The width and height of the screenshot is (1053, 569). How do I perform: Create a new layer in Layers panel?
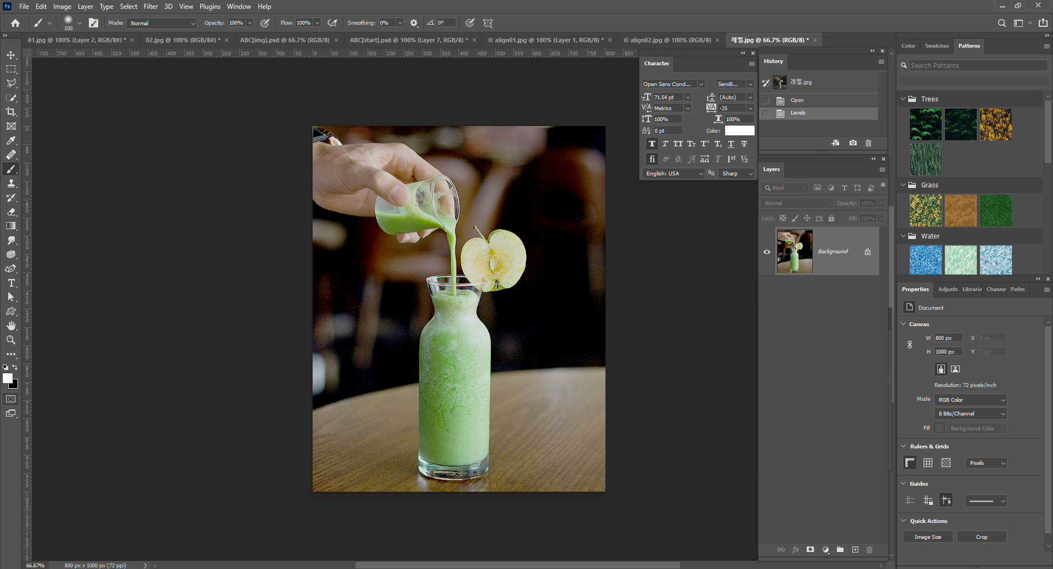(x=855, y=550)
